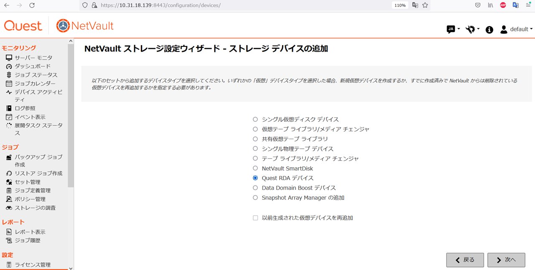Image resolution: width=535 pixels, height=270 pixels.
Task: Open イベント表示 from the sidebar
Action: coord(30,117)
